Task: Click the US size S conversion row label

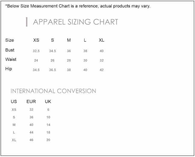Action: (x=14, y=117)
